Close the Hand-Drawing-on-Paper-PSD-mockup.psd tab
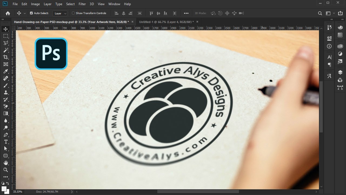346x195 pixels. 132,22
